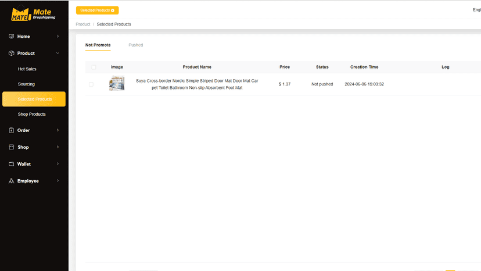
Task: Check the Suya door mat row checkbox
Action: click(91, 84)
